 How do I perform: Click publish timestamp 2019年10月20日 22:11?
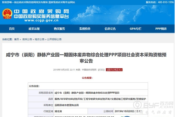click(64, 70)
